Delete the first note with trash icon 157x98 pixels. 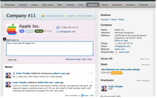(92, 73)
